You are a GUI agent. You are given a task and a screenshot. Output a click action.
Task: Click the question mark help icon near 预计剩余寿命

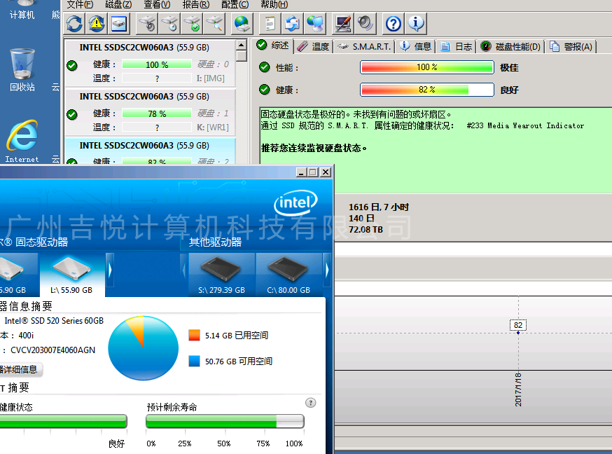(x=310, y=403)
